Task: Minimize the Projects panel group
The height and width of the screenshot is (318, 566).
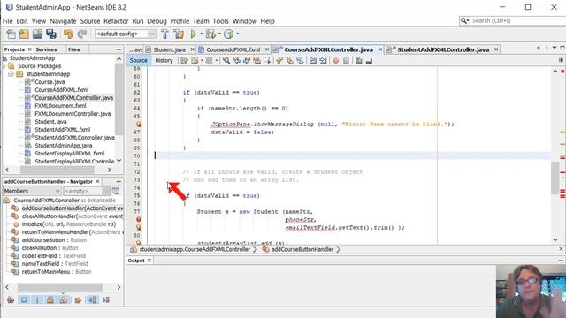Action: click(x=119, y=49)
